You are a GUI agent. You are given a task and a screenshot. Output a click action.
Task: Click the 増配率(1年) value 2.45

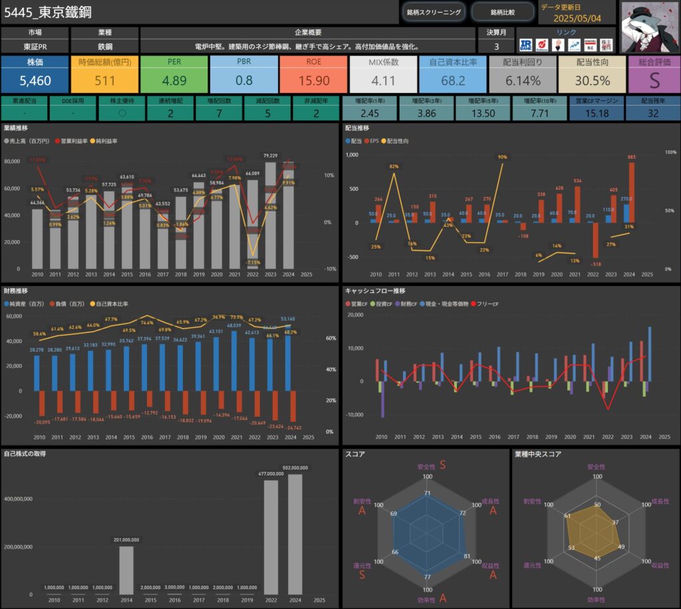coord(370,114)
